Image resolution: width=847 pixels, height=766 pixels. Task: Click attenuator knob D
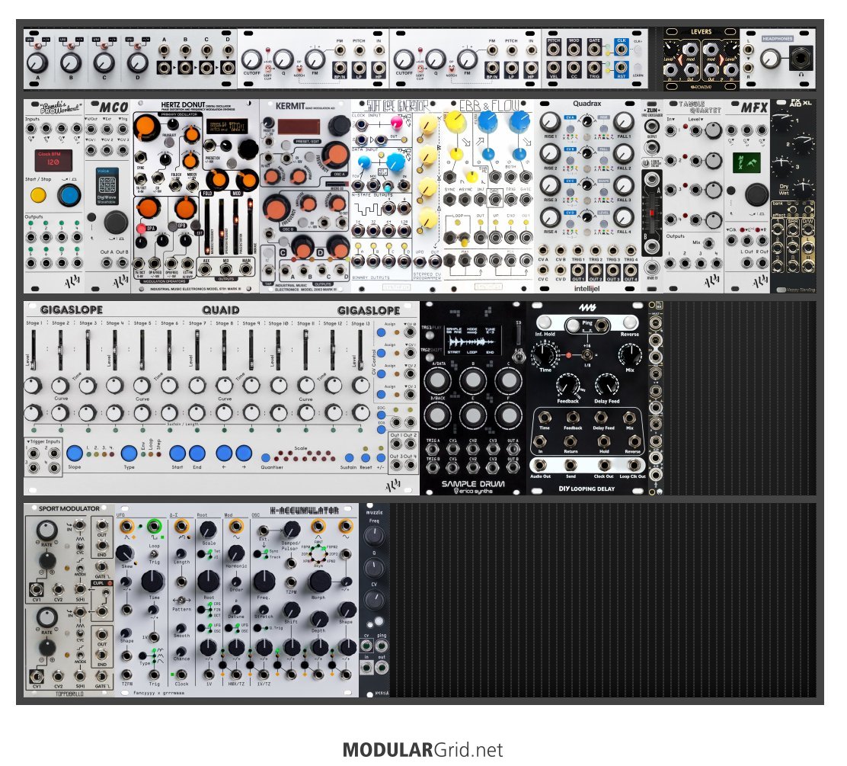137,63
